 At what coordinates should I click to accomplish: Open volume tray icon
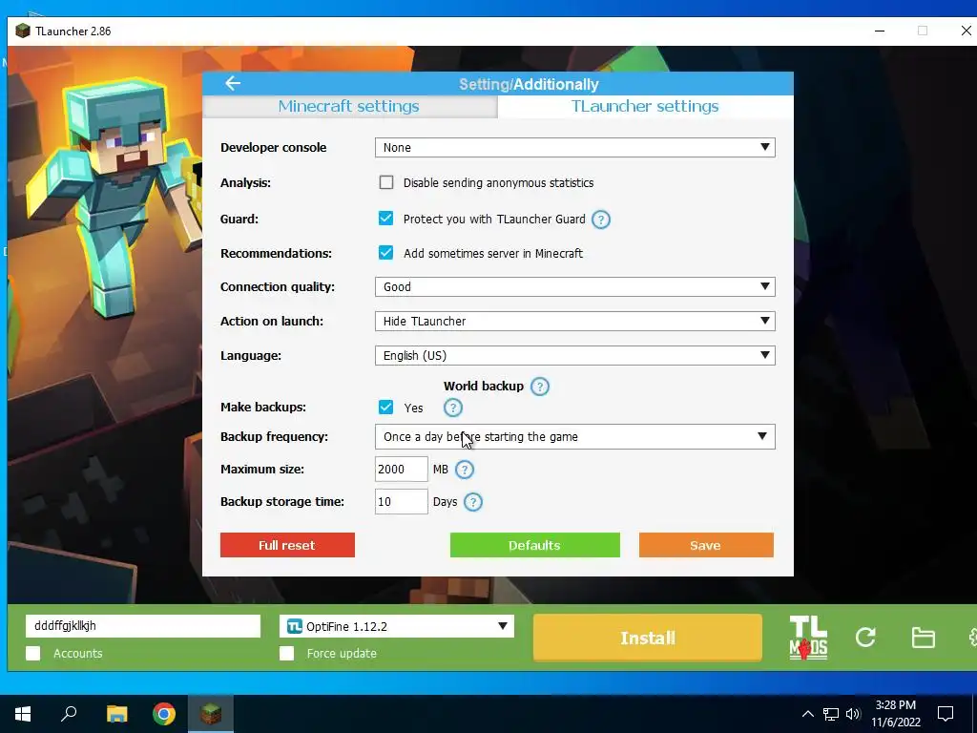[853, 714]
